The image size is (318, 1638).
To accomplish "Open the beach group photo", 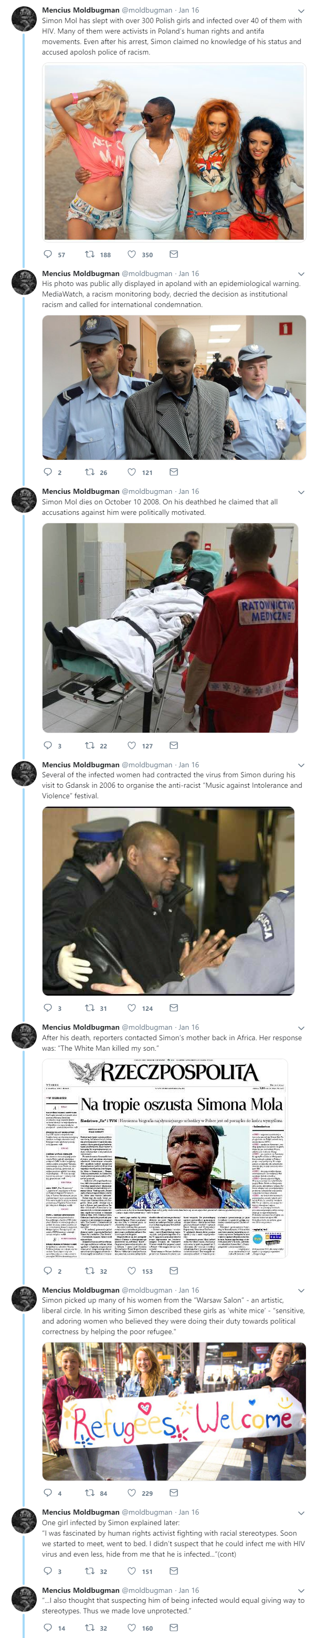I will [x=174, y=153].
